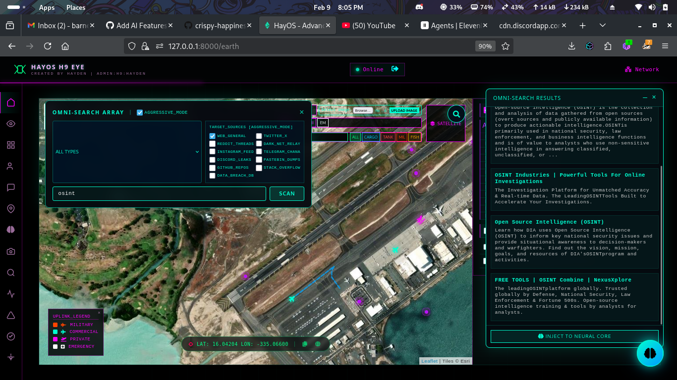Click INJECT TO NEURAL CORE button
Viewport: 677px width, 380px height.
pyautogui.click(x=574, y=336)
